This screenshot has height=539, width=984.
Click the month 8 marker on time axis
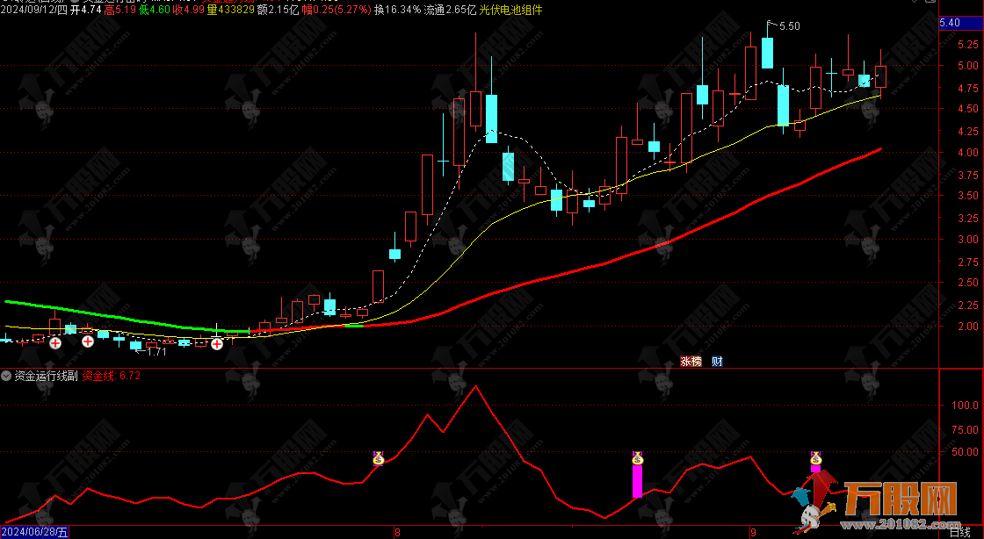click(397, 532)
